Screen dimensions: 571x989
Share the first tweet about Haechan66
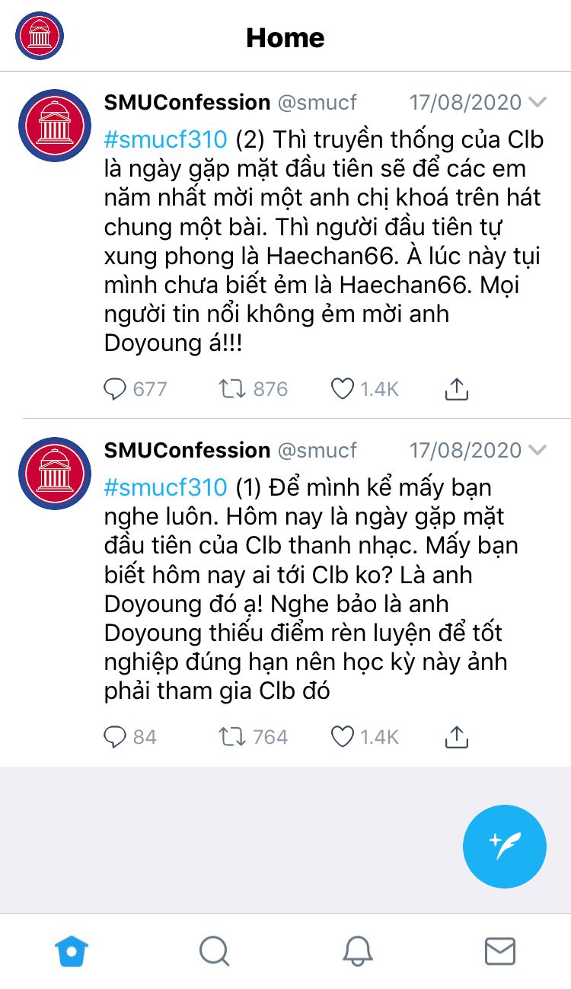455,388
